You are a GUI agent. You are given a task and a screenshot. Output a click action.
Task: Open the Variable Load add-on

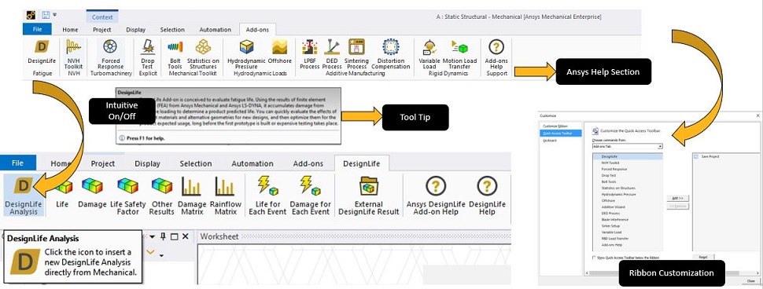point(429,53)
